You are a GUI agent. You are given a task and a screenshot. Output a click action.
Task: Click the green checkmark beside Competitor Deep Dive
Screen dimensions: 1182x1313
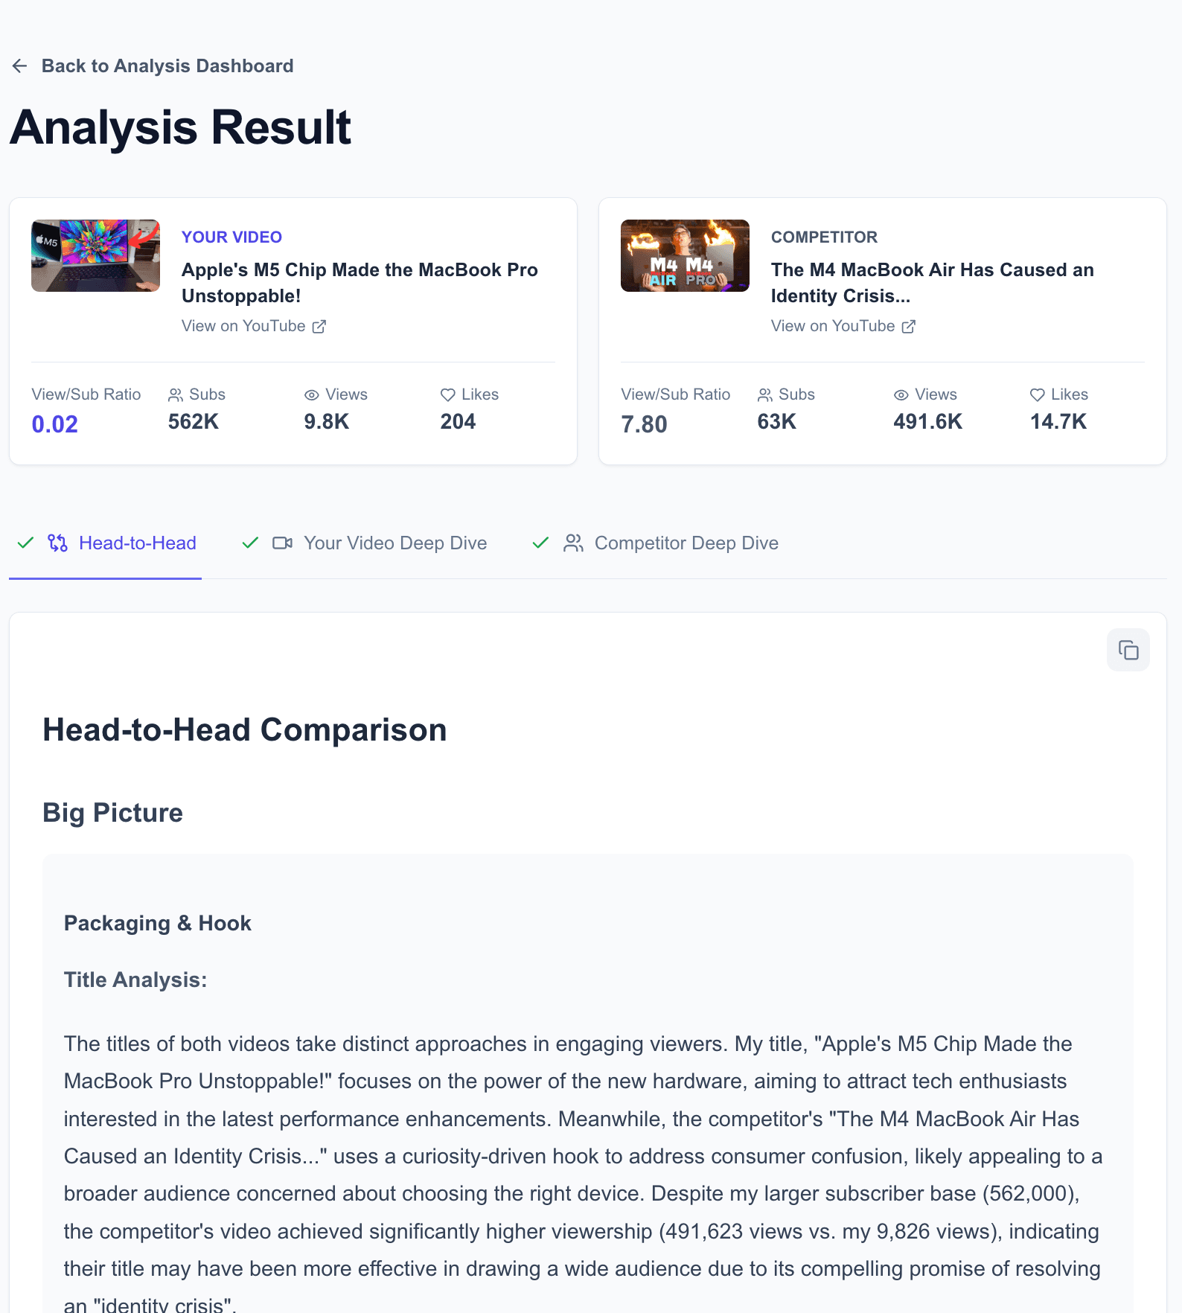pyautogui.click(x=540, y=543)
